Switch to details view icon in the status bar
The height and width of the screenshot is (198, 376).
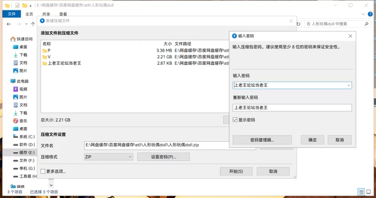point(361,192)
